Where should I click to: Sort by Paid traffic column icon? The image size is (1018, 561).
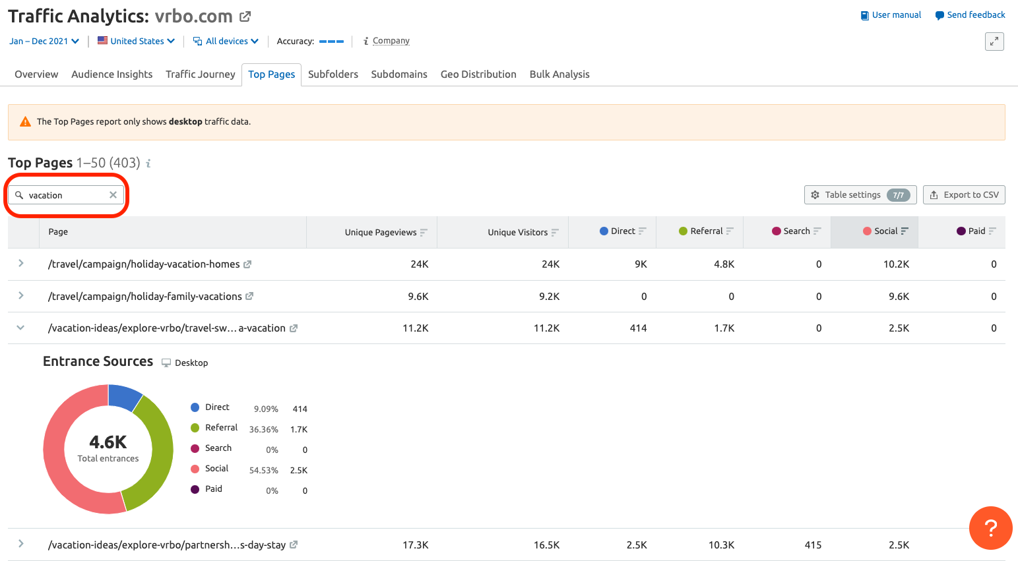click(x=992, y=231)
